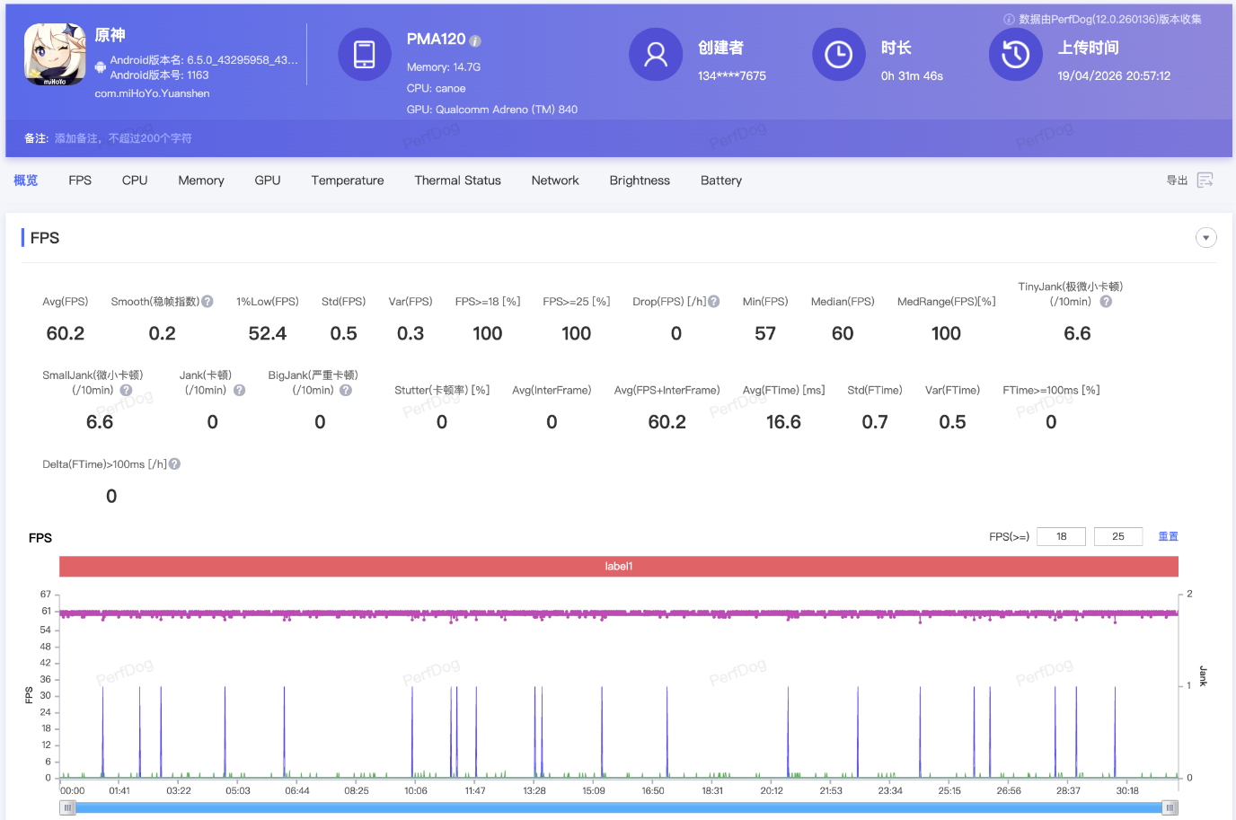Screen dimensions: 1236x820
Task: Click the 导出 export text button
Action: point(1177,181)
